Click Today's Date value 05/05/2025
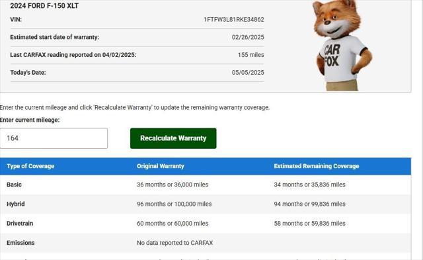Viewport: 423px width, 260px height. (248, 73)
